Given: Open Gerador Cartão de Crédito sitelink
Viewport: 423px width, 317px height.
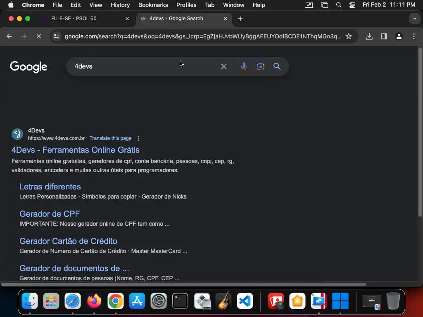Looking at the screenshot, I should click(x=68, y=241).
